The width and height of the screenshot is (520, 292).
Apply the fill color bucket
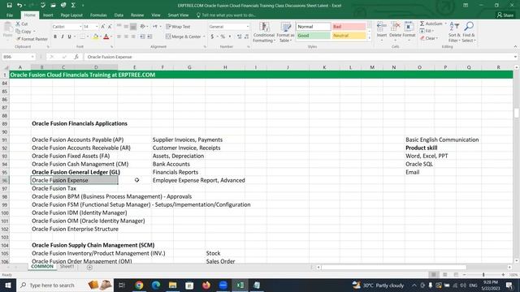pyautogui.click(x=96, y=36)
